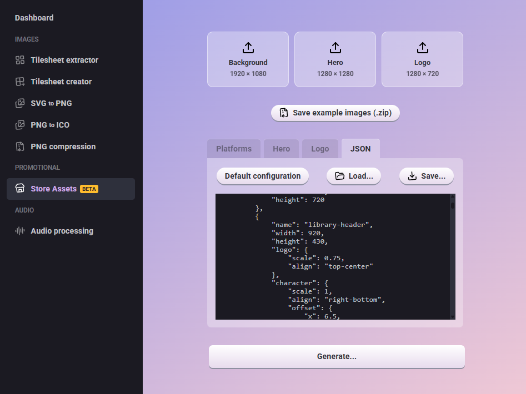
Task: Open the Hero tab
Action: (281, 149)
